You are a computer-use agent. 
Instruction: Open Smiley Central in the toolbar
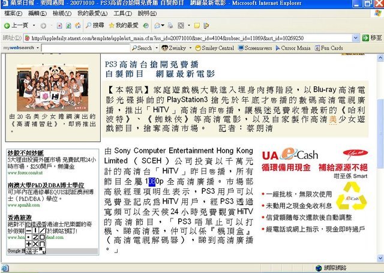214,48
